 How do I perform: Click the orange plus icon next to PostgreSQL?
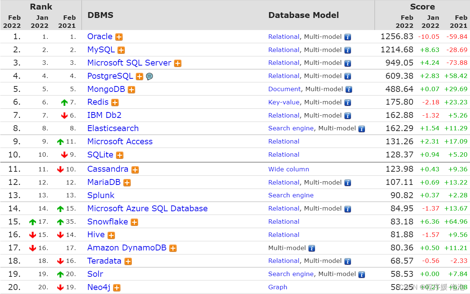click(x=140, y=76)
